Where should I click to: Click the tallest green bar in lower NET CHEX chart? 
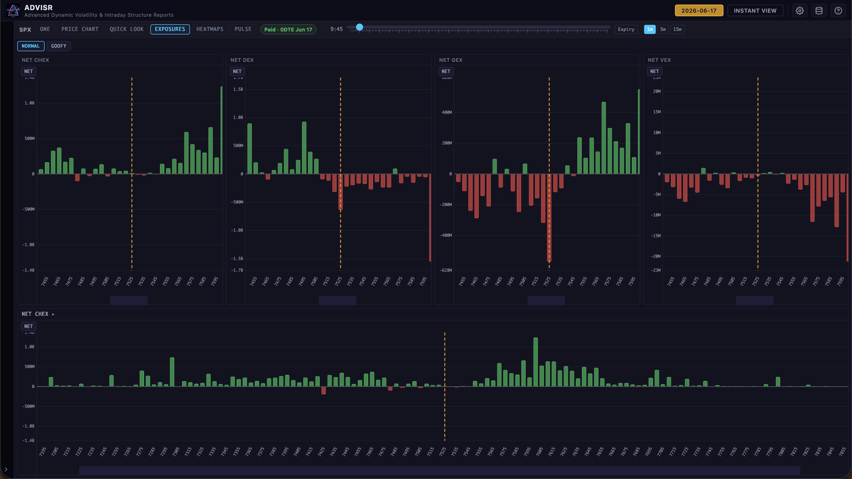[536, 362]
